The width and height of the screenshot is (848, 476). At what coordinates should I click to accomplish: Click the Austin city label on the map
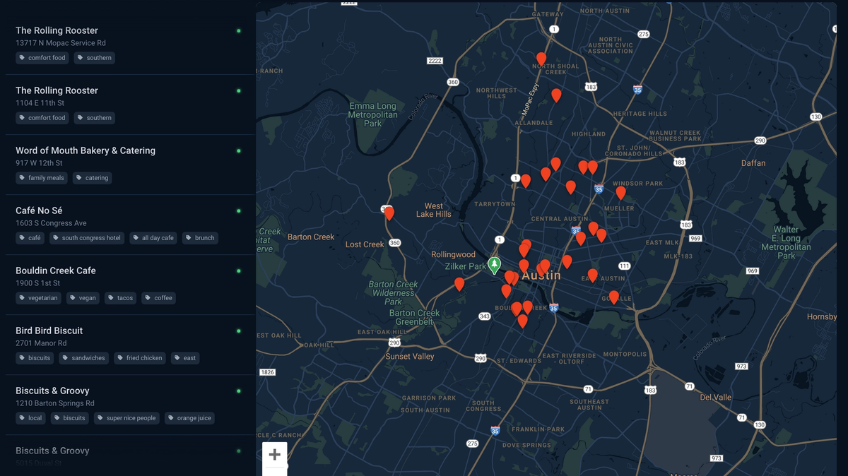pyautogui.click(x=541, y=276)
